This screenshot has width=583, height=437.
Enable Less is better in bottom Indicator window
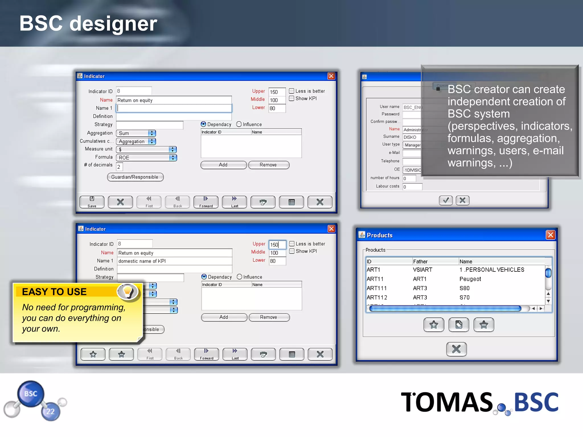292,244
